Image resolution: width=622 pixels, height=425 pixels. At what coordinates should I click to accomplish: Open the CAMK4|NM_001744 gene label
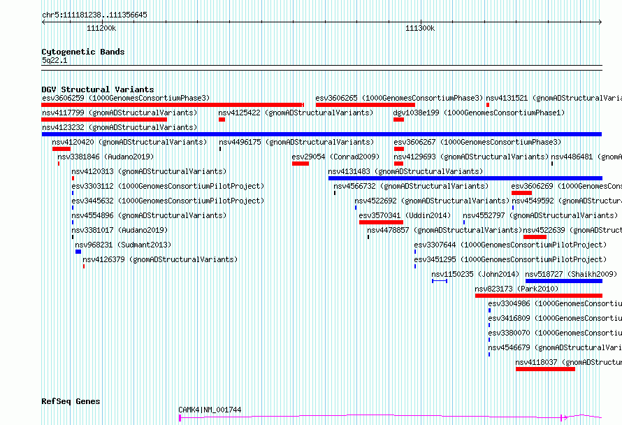[210, 410]
